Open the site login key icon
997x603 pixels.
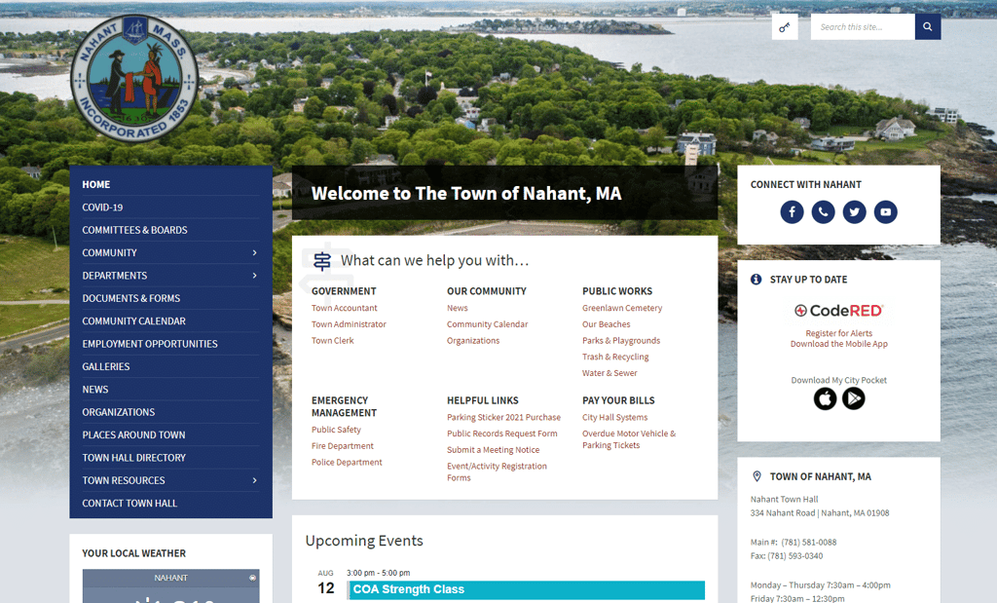click(785, 26)
